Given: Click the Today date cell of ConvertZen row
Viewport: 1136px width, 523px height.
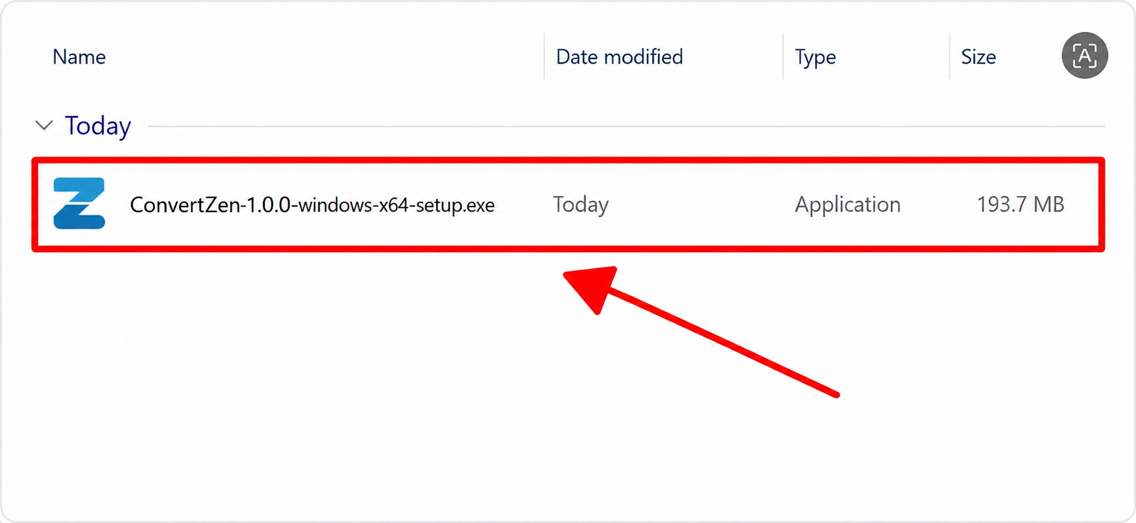Looking at the screenshot, I should click(581, 204).
